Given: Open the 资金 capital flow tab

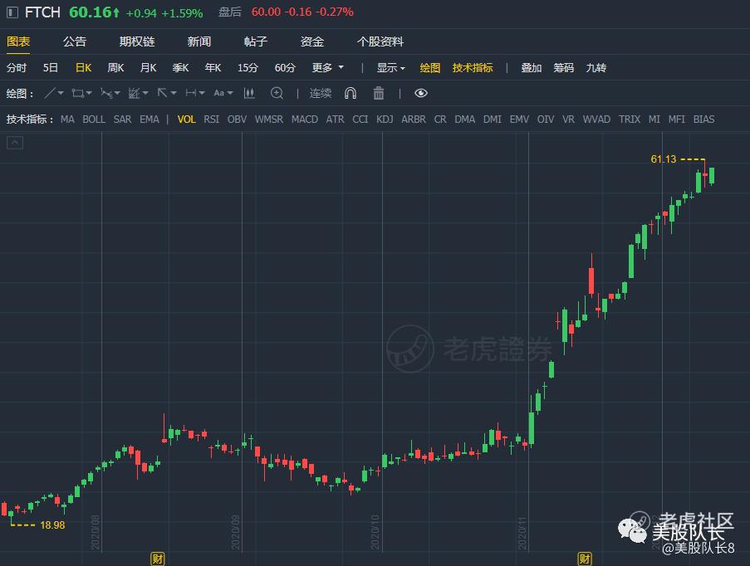Looking at the screenshot, I should (x=311, y=41).
